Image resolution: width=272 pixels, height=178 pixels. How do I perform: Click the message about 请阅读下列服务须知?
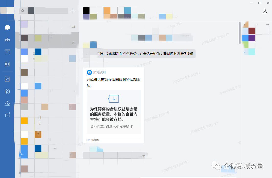coord(139,54)
